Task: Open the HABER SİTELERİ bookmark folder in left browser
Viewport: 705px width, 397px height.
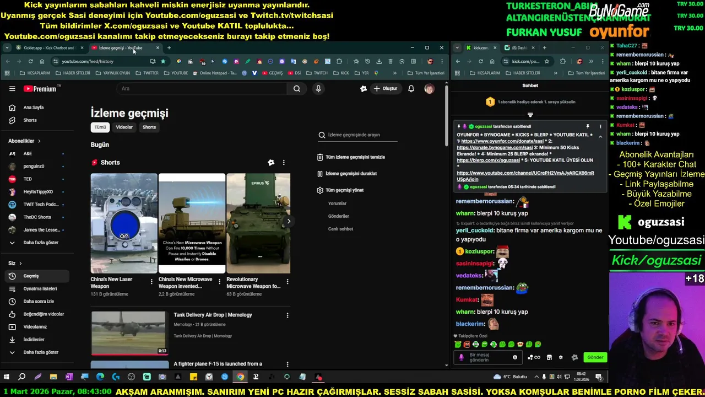Action: tap(73, 73)
